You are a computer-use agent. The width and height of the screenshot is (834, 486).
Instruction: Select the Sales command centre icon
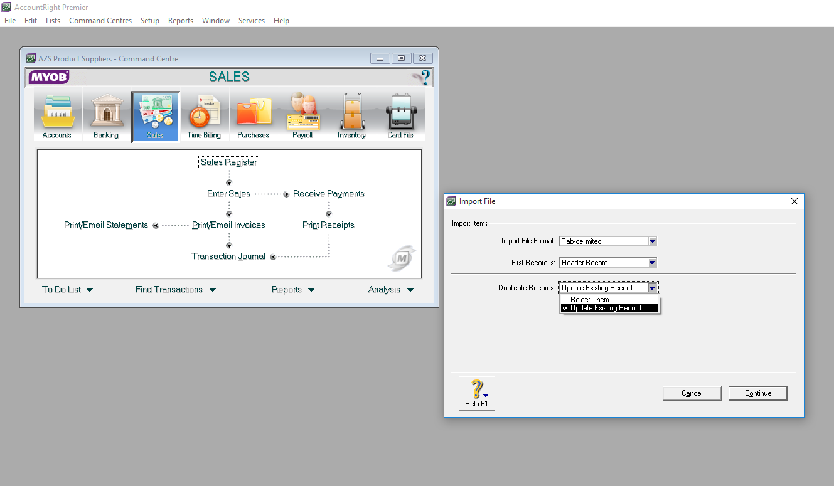pos(155,116)
